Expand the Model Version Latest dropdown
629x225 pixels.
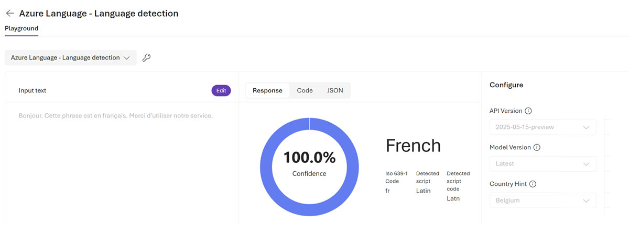point(543,163)
